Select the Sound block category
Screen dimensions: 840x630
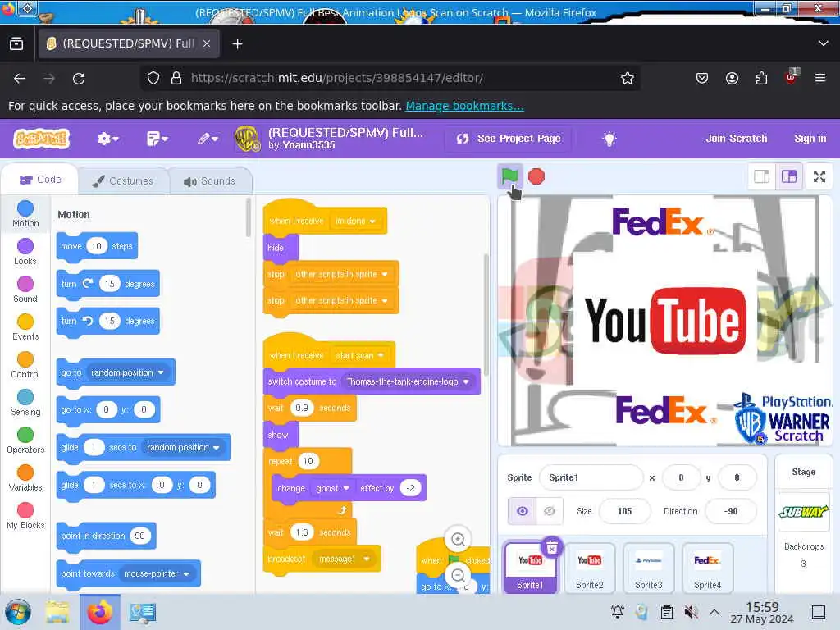point(25,290)
